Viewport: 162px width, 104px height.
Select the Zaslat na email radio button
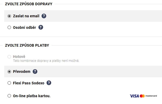pos(9,16)
